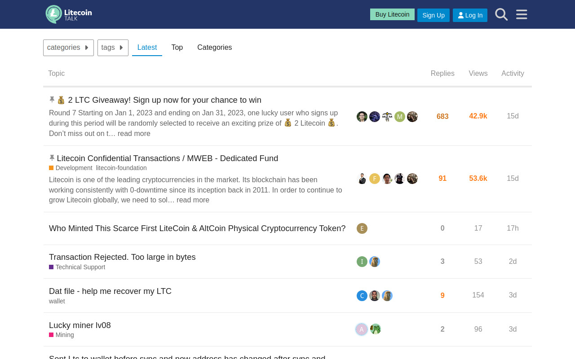The height and width of the screenshot is (359, 575).
Task: Click the I avatar in Transaction Rejected row
Action: coord(362,262)
